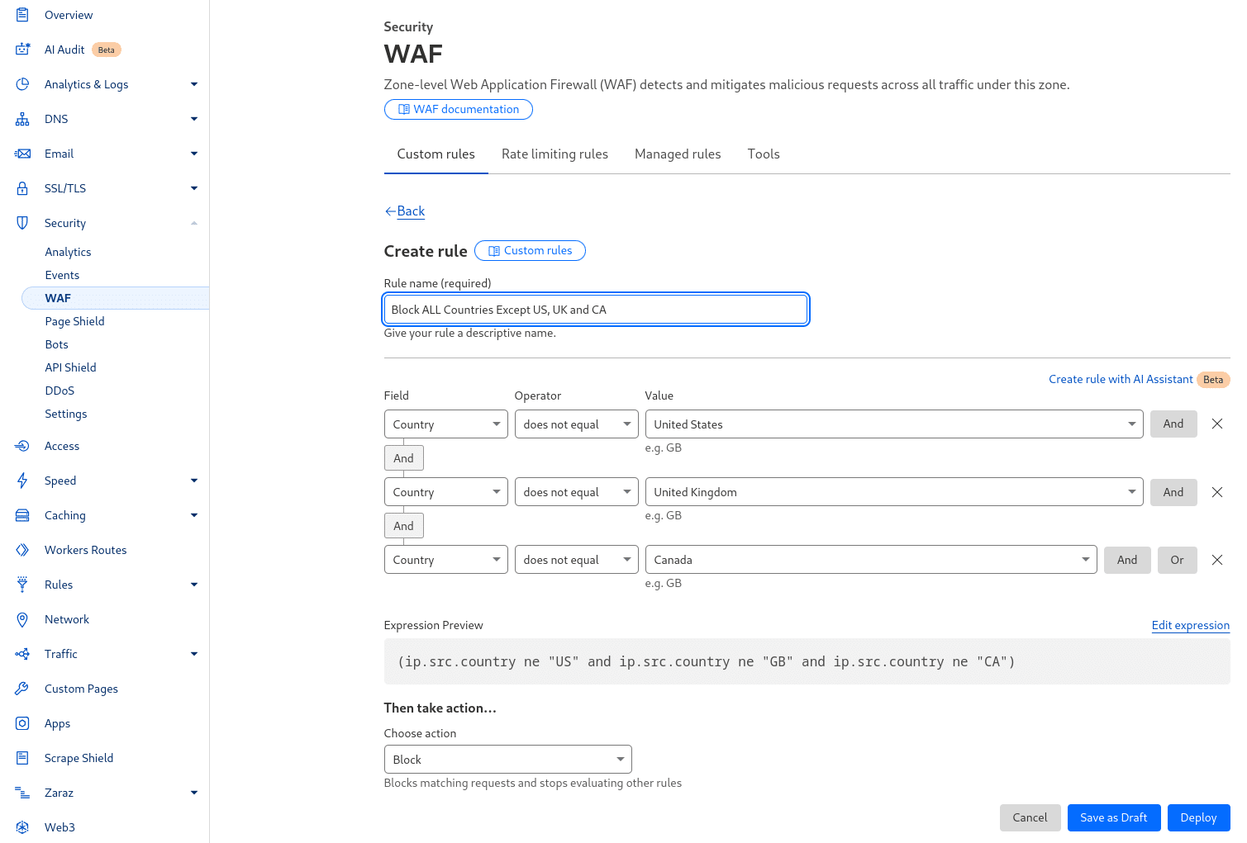Image resolution: width=1247 pixels, height=843 pixels.
Task: Open the Choose action Block dropdown
Action: tap(507, 760)
